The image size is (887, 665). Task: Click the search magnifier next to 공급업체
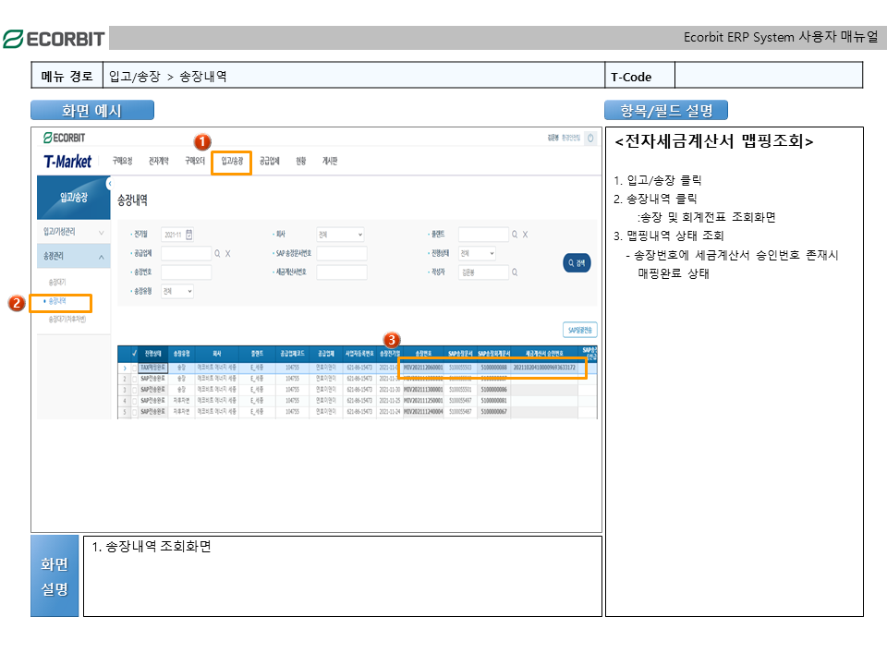coord(218,253)
